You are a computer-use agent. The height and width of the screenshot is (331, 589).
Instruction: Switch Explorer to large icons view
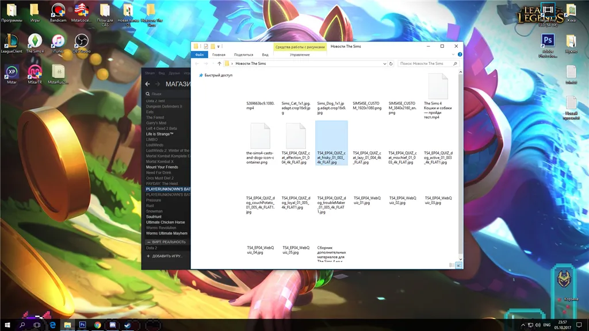tap(458, 265)
